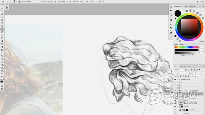Open the layer blend mode Normal dropdown
The height and width of the screenshot is (115, 205).
tap(181, 73)
